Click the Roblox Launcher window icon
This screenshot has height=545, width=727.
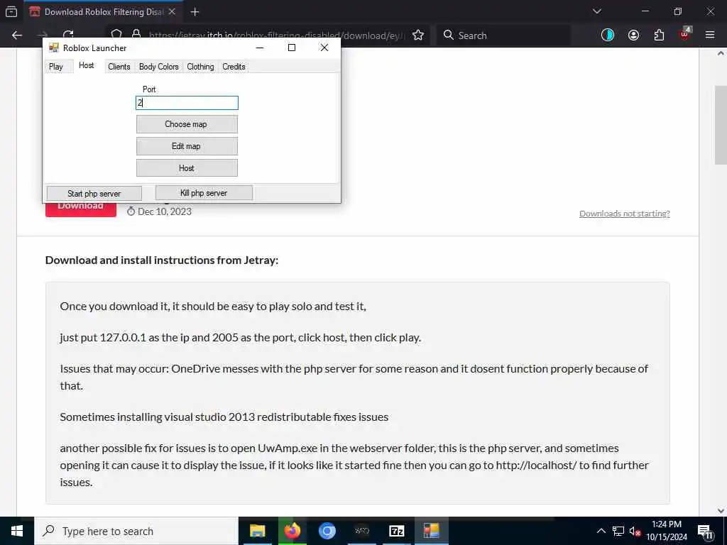click(x=54, y=48)
